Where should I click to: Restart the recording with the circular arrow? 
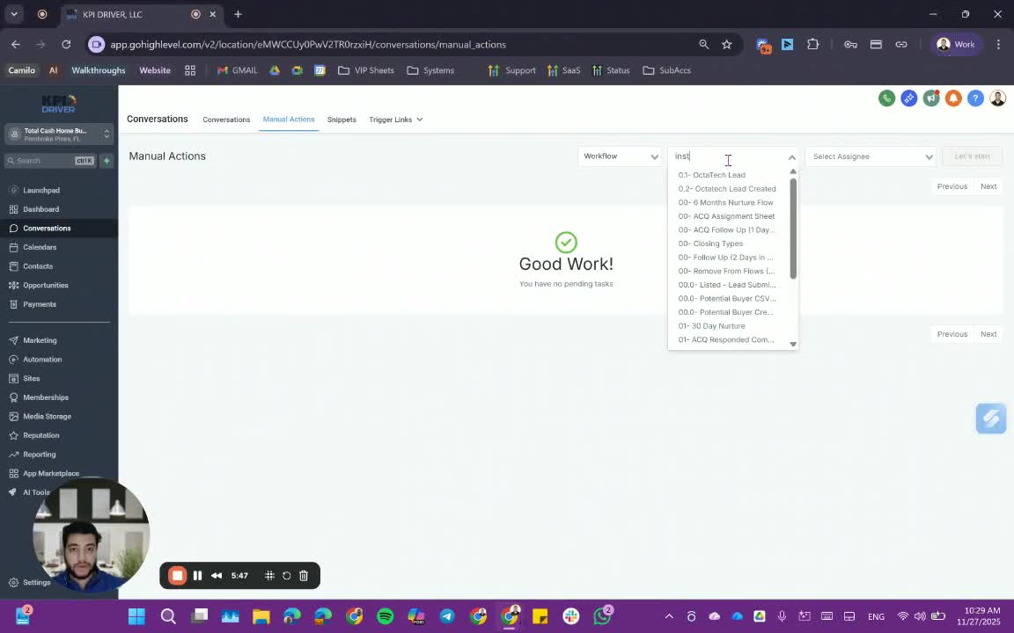click(286, 576)
